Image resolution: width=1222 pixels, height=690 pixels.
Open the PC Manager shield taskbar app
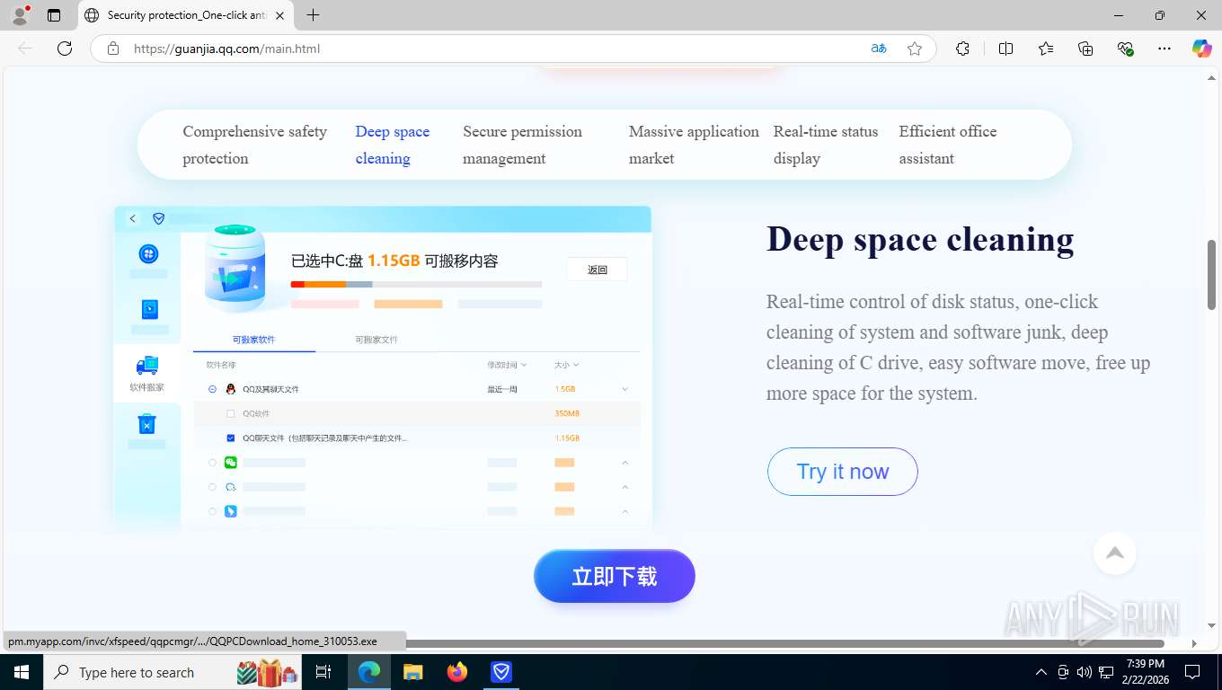pos(500,672)
